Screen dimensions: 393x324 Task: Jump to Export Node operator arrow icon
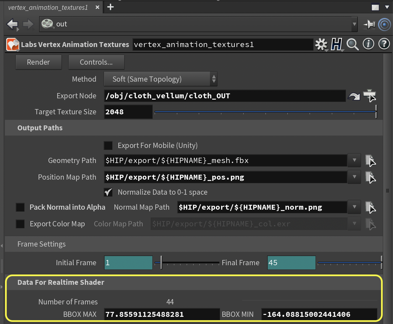353,96
